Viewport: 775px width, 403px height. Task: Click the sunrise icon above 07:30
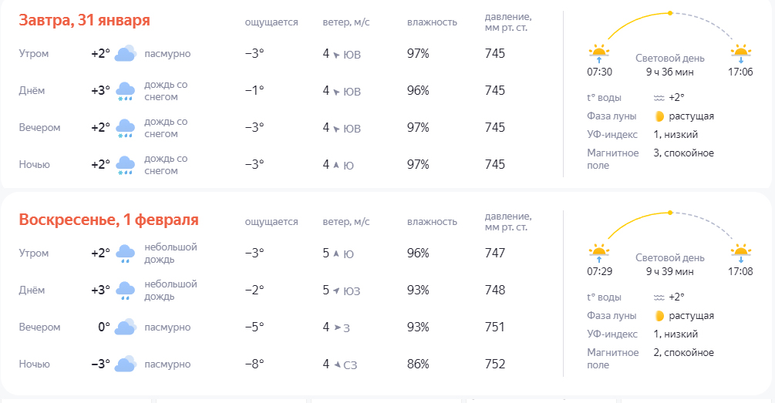point(599,54)
